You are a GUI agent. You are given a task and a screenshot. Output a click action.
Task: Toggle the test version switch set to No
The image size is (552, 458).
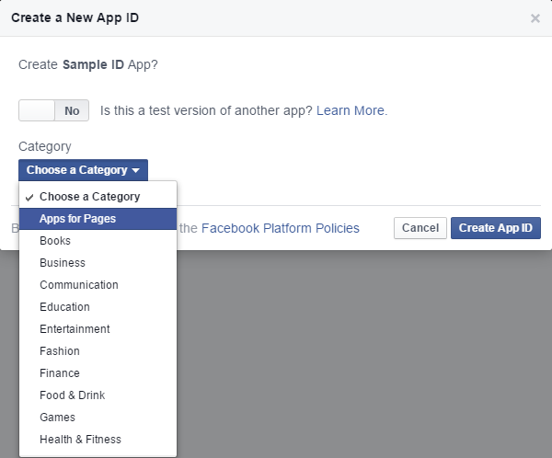54,110
